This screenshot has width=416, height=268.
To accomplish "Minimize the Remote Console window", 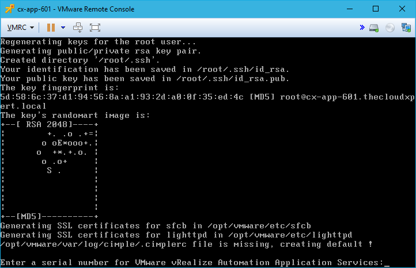I will click(350, 9).
